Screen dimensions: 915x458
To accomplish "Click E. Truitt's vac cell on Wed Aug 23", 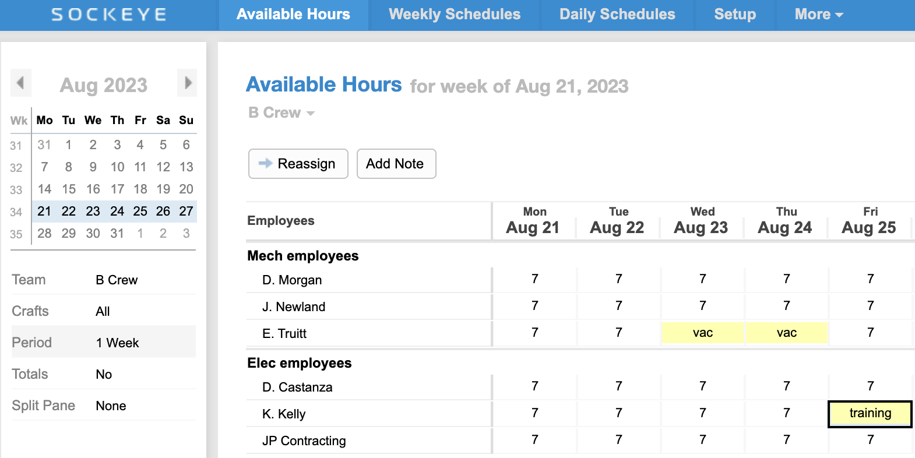I will coord(702,333).
